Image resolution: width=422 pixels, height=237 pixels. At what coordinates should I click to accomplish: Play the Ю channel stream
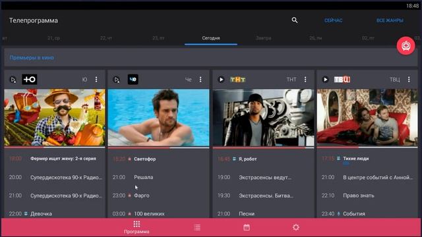tap(13, 80)
